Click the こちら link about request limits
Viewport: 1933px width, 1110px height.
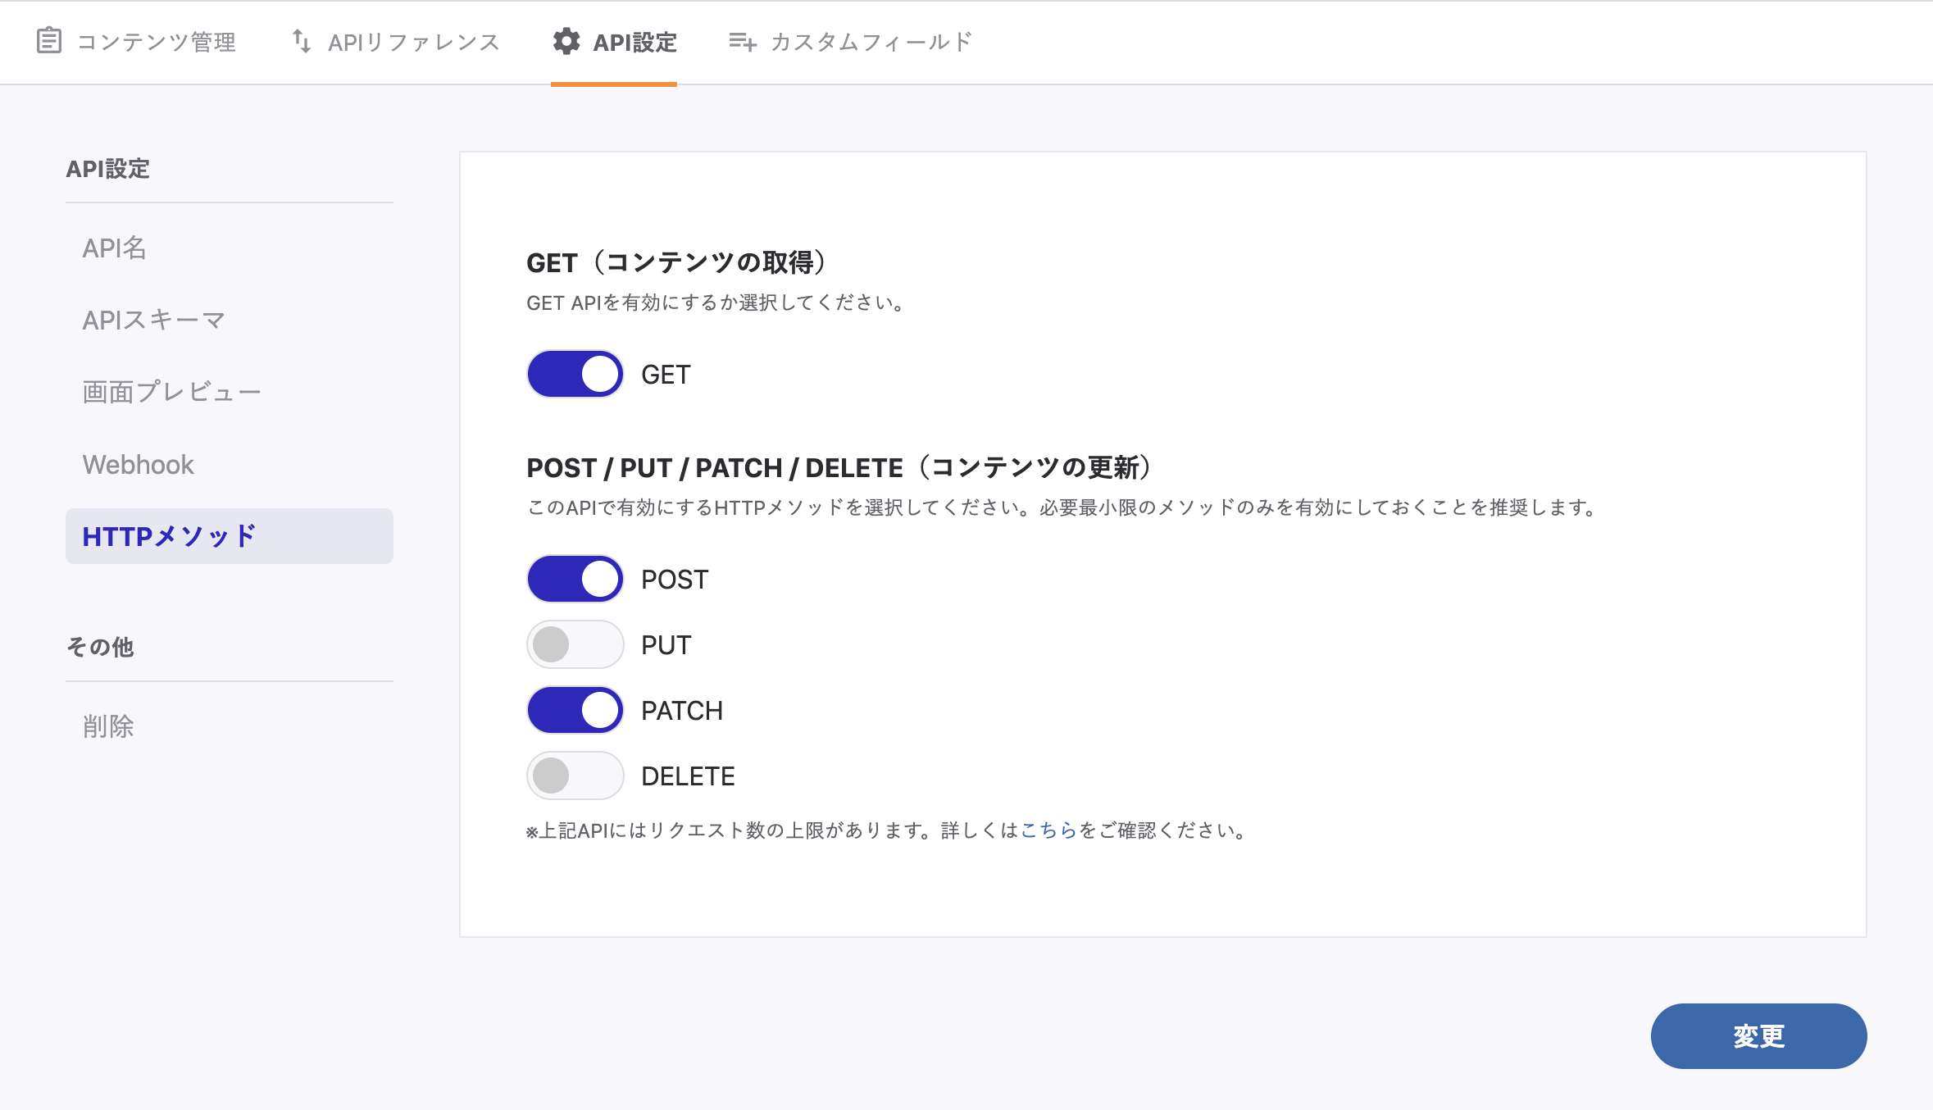[1048, 830]
